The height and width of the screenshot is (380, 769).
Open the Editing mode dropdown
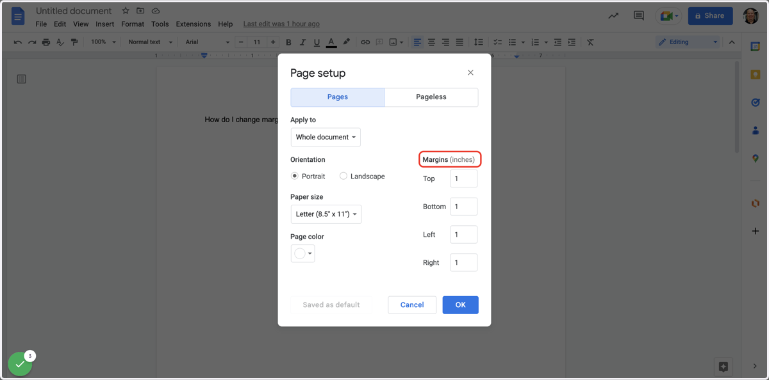(x=688, y=42)
